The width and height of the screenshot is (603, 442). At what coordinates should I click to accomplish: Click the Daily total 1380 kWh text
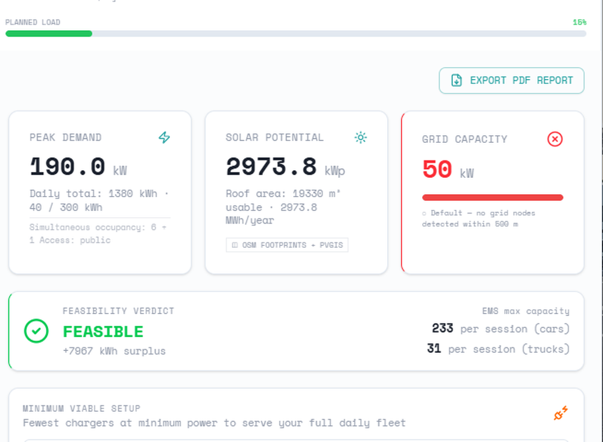click(99, 200)
